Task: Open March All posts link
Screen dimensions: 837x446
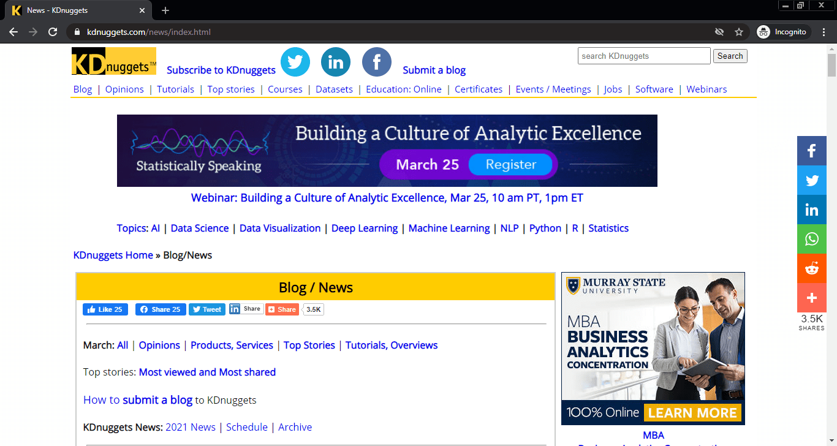Action: coord(123,345)
